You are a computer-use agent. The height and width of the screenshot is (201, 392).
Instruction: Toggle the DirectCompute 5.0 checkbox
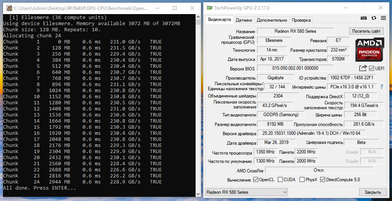point(323,180)
